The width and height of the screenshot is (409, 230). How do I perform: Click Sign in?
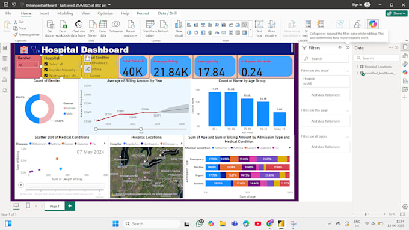point(361,5)
